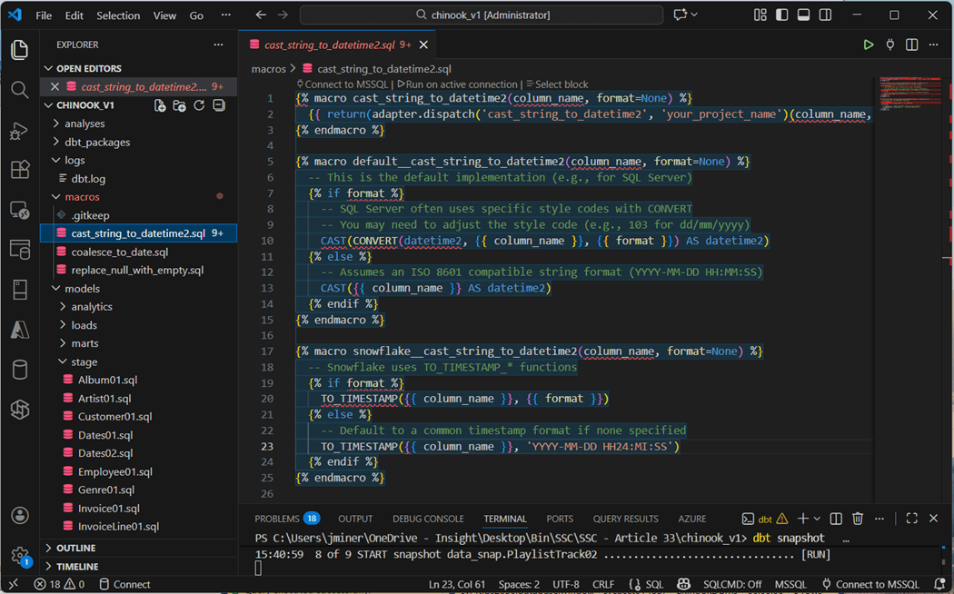
Task: Click New File icon in CHINOOK_V1 header
Action: [x=160, y=105]
